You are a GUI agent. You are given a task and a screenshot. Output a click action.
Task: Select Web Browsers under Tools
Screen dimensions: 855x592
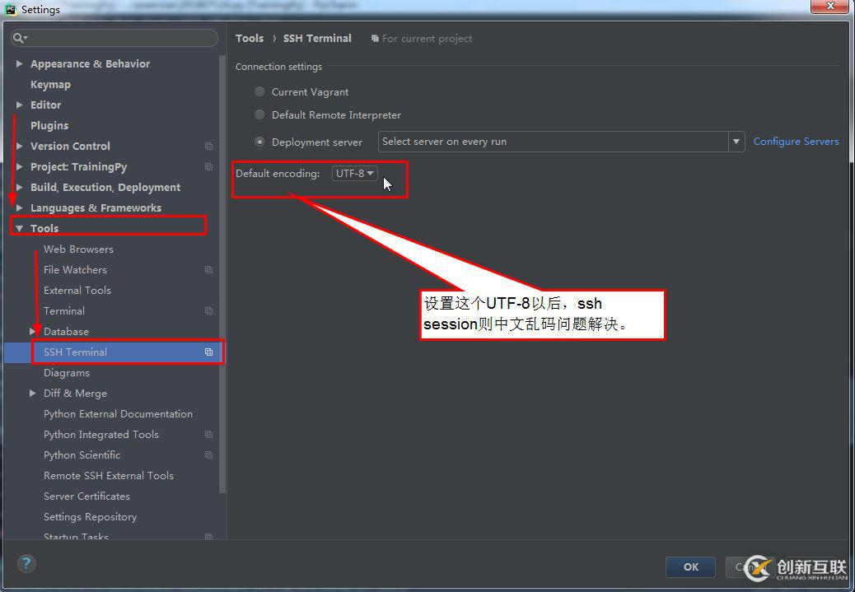[78, 249]
